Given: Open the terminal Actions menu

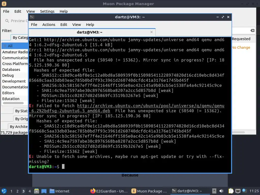Looking at the screenshot, I should [x=49, y=25].
